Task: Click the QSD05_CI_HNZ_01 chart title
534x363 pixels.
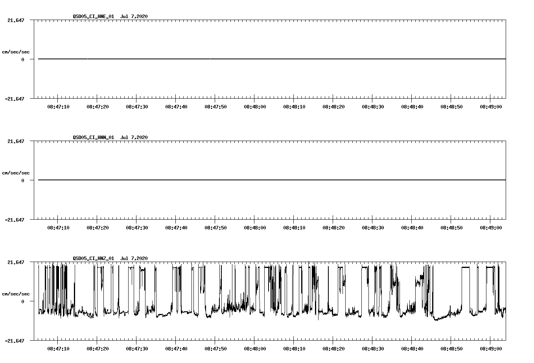Action: coord(110,258)
